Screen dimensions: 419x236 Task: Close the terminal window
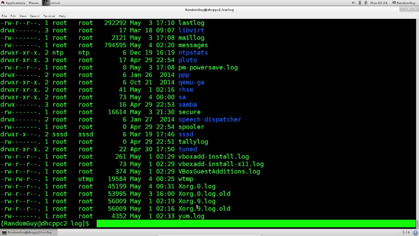click(415, 10)
